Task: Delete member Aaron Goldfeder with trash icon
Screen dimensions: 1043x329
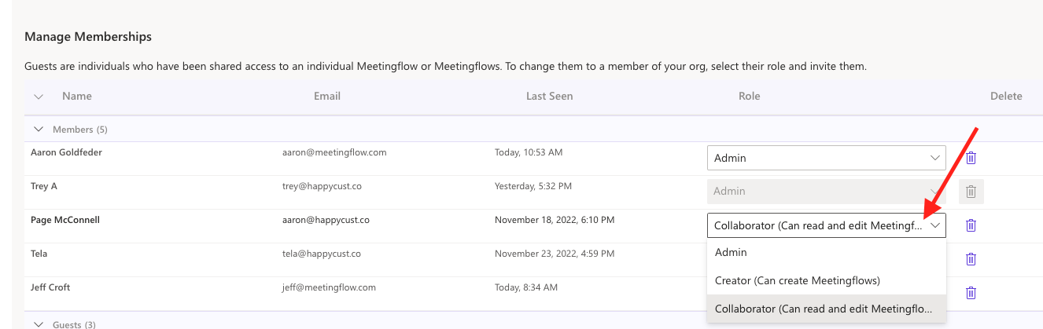Action: [971, 158]
